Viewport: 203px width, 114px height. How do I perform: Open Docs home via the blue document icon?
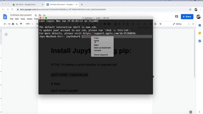5,17
